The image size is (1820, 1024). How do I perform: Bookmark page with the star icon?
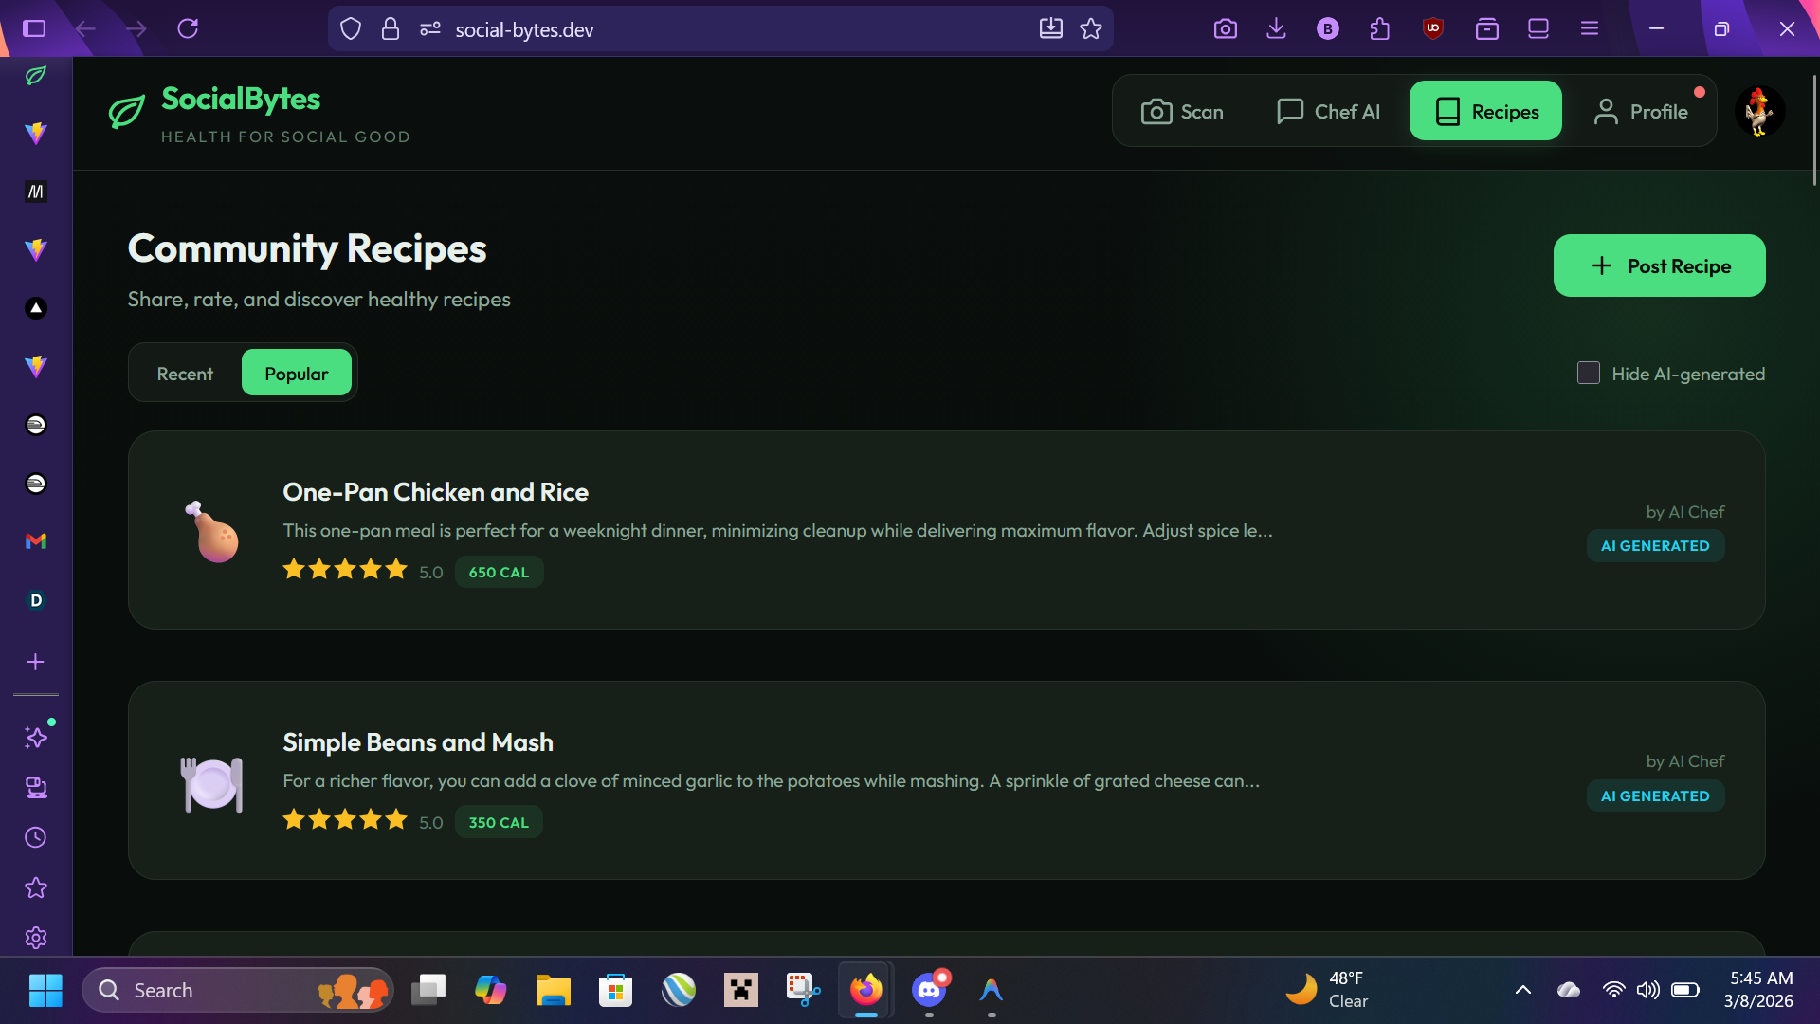[1091, 28]
